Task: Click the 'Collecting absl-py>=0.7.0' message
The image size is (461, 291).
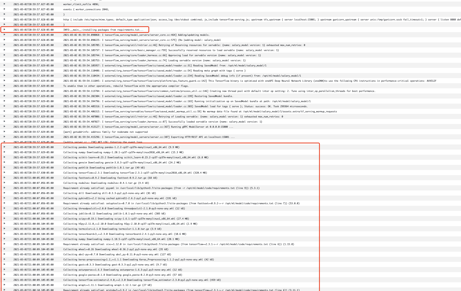Action: 117,254
